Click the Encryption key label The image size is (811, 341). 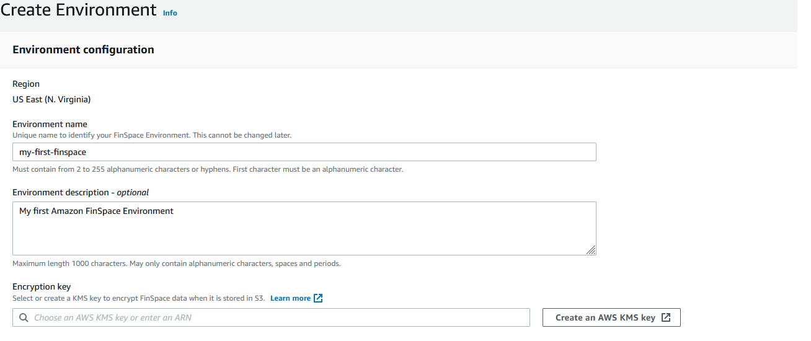(x=42, y=286)
